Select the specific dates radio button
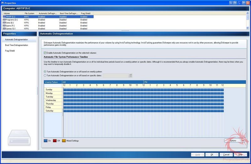Viewport: 251px width, 164px height. point(45,75)
